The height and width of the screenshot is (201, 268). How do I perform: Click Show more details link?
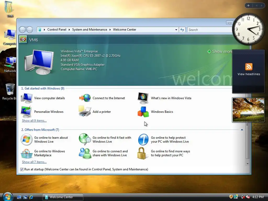220,52
